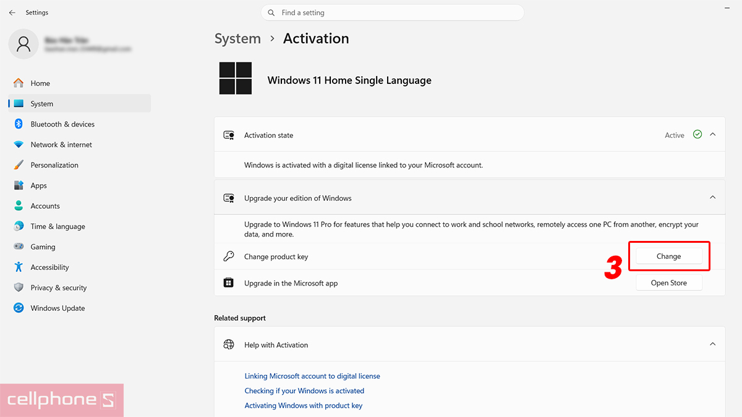Viewport: 742px width, 417px height.
Task: Click the Accounts person icon
Action: (19, 206)
